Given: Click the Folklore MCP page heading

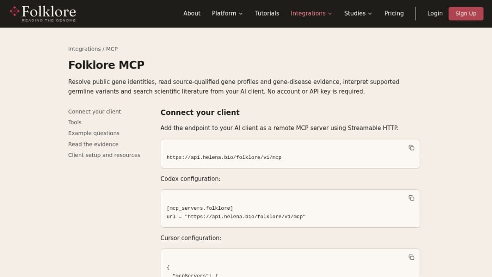Looking at the screenshot, I should point(106,65).
